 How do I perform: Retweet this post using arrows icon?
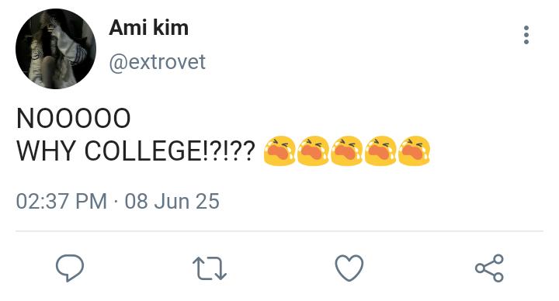(x=210, y=268)
